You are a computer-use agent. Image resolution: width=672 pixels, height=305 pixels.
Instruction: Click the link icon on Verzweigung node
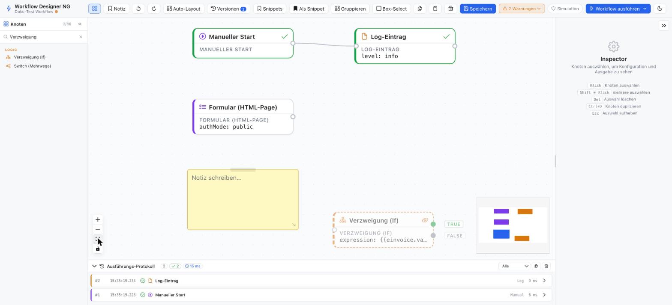425,220
